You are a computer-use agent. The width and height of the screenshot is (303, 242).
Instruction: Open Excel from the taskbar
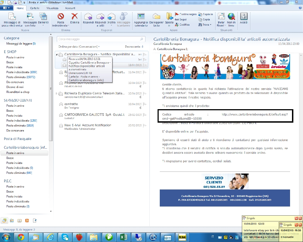(x=123, y=237)
